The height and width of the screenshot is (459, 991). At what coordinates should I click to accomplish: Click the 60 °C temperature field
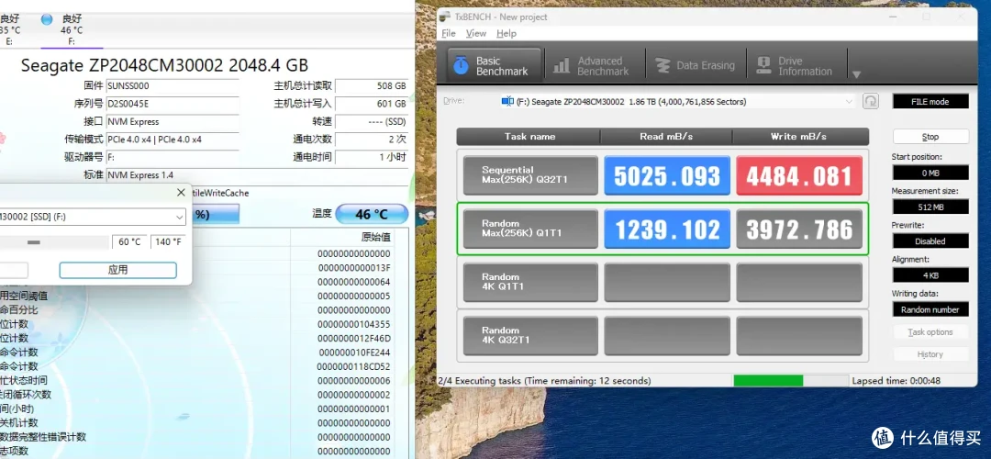pyautogui.click(x=129, y=242)
